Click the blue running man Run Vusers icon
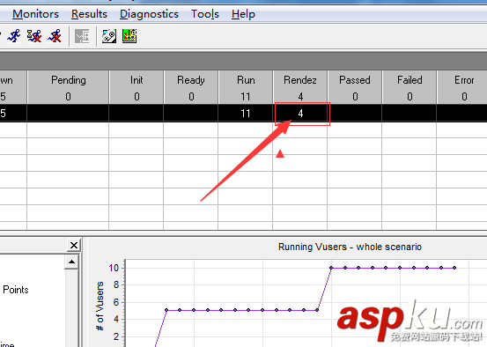The width and height of the screenshot is (487, 347). tap(14, 36)
